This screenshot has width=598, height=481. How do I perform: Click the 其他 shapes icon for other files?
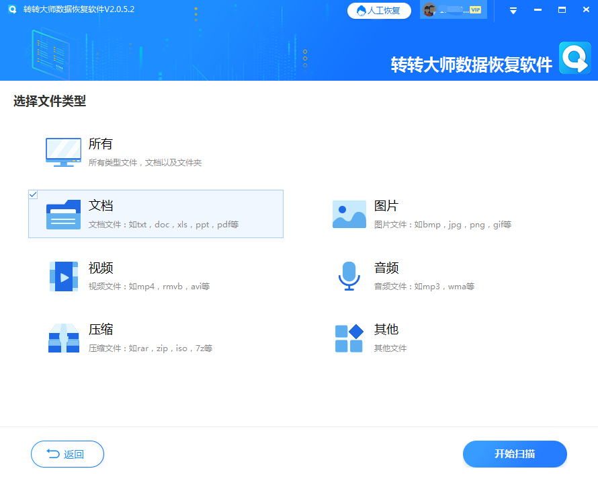pos(349,336)
